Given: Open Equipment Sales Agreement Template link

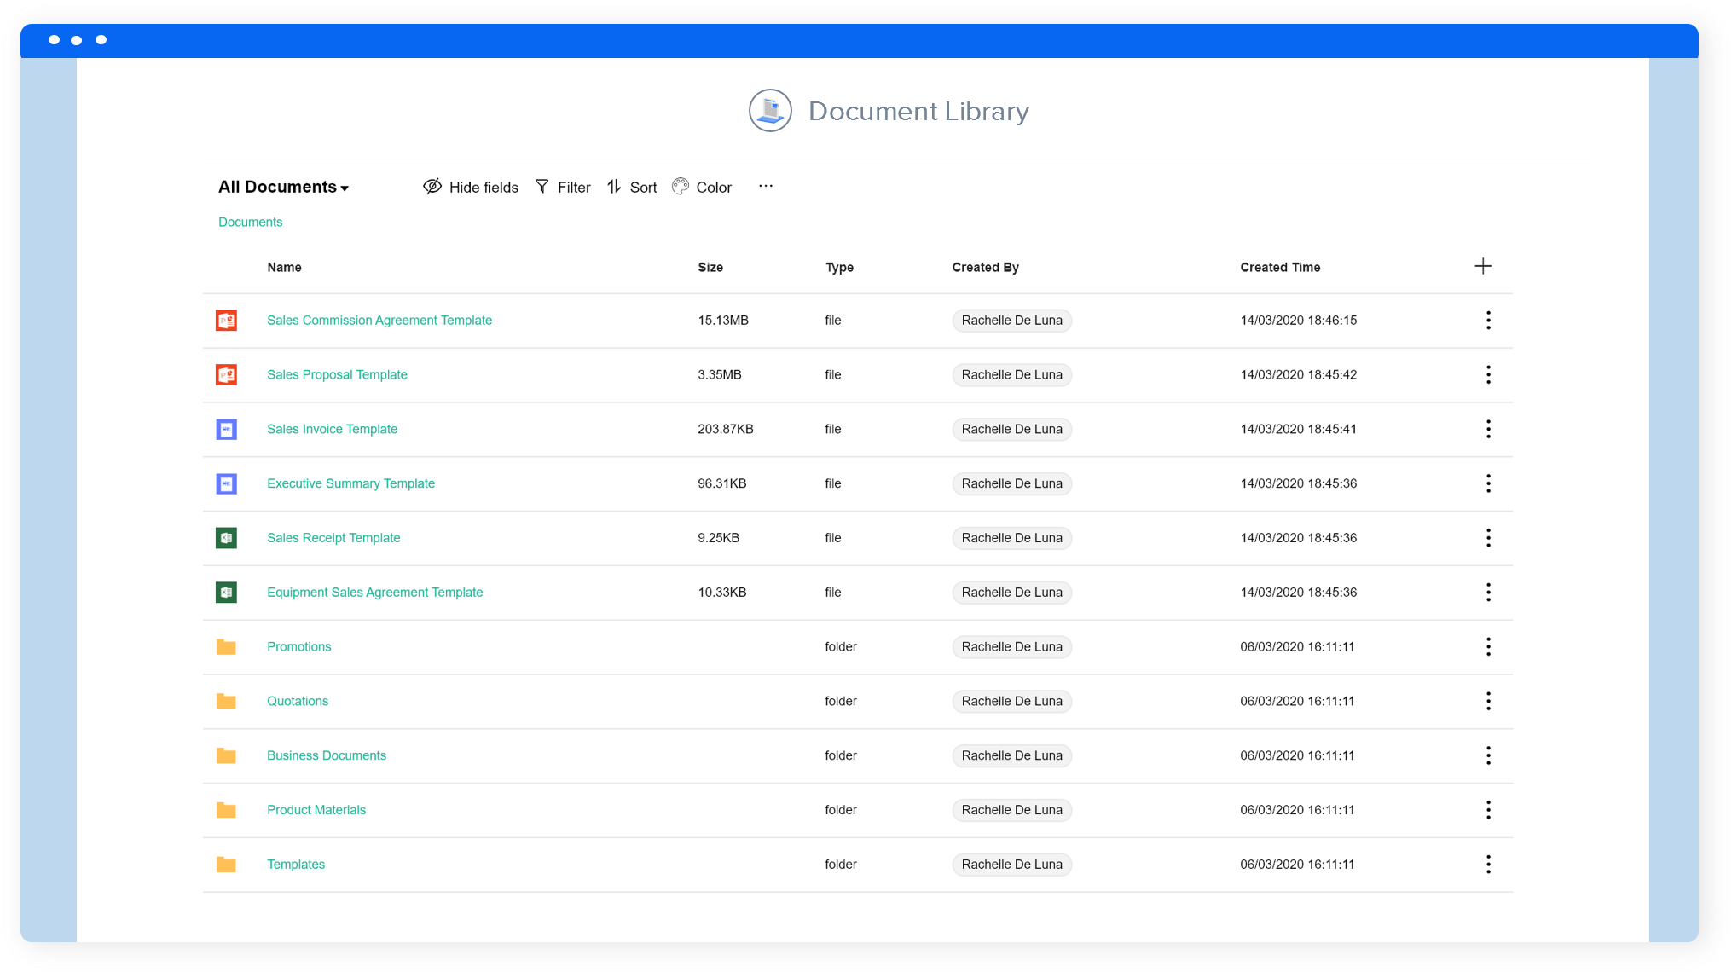Looking at the screenshot, I should click(374, 593).
